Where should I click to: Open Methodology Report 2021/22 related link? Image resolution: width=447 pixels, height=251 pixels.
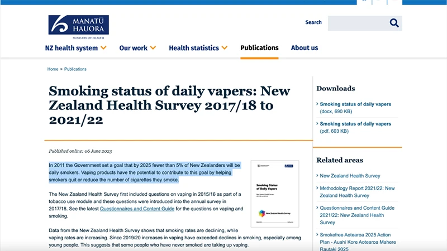(357, 192)
